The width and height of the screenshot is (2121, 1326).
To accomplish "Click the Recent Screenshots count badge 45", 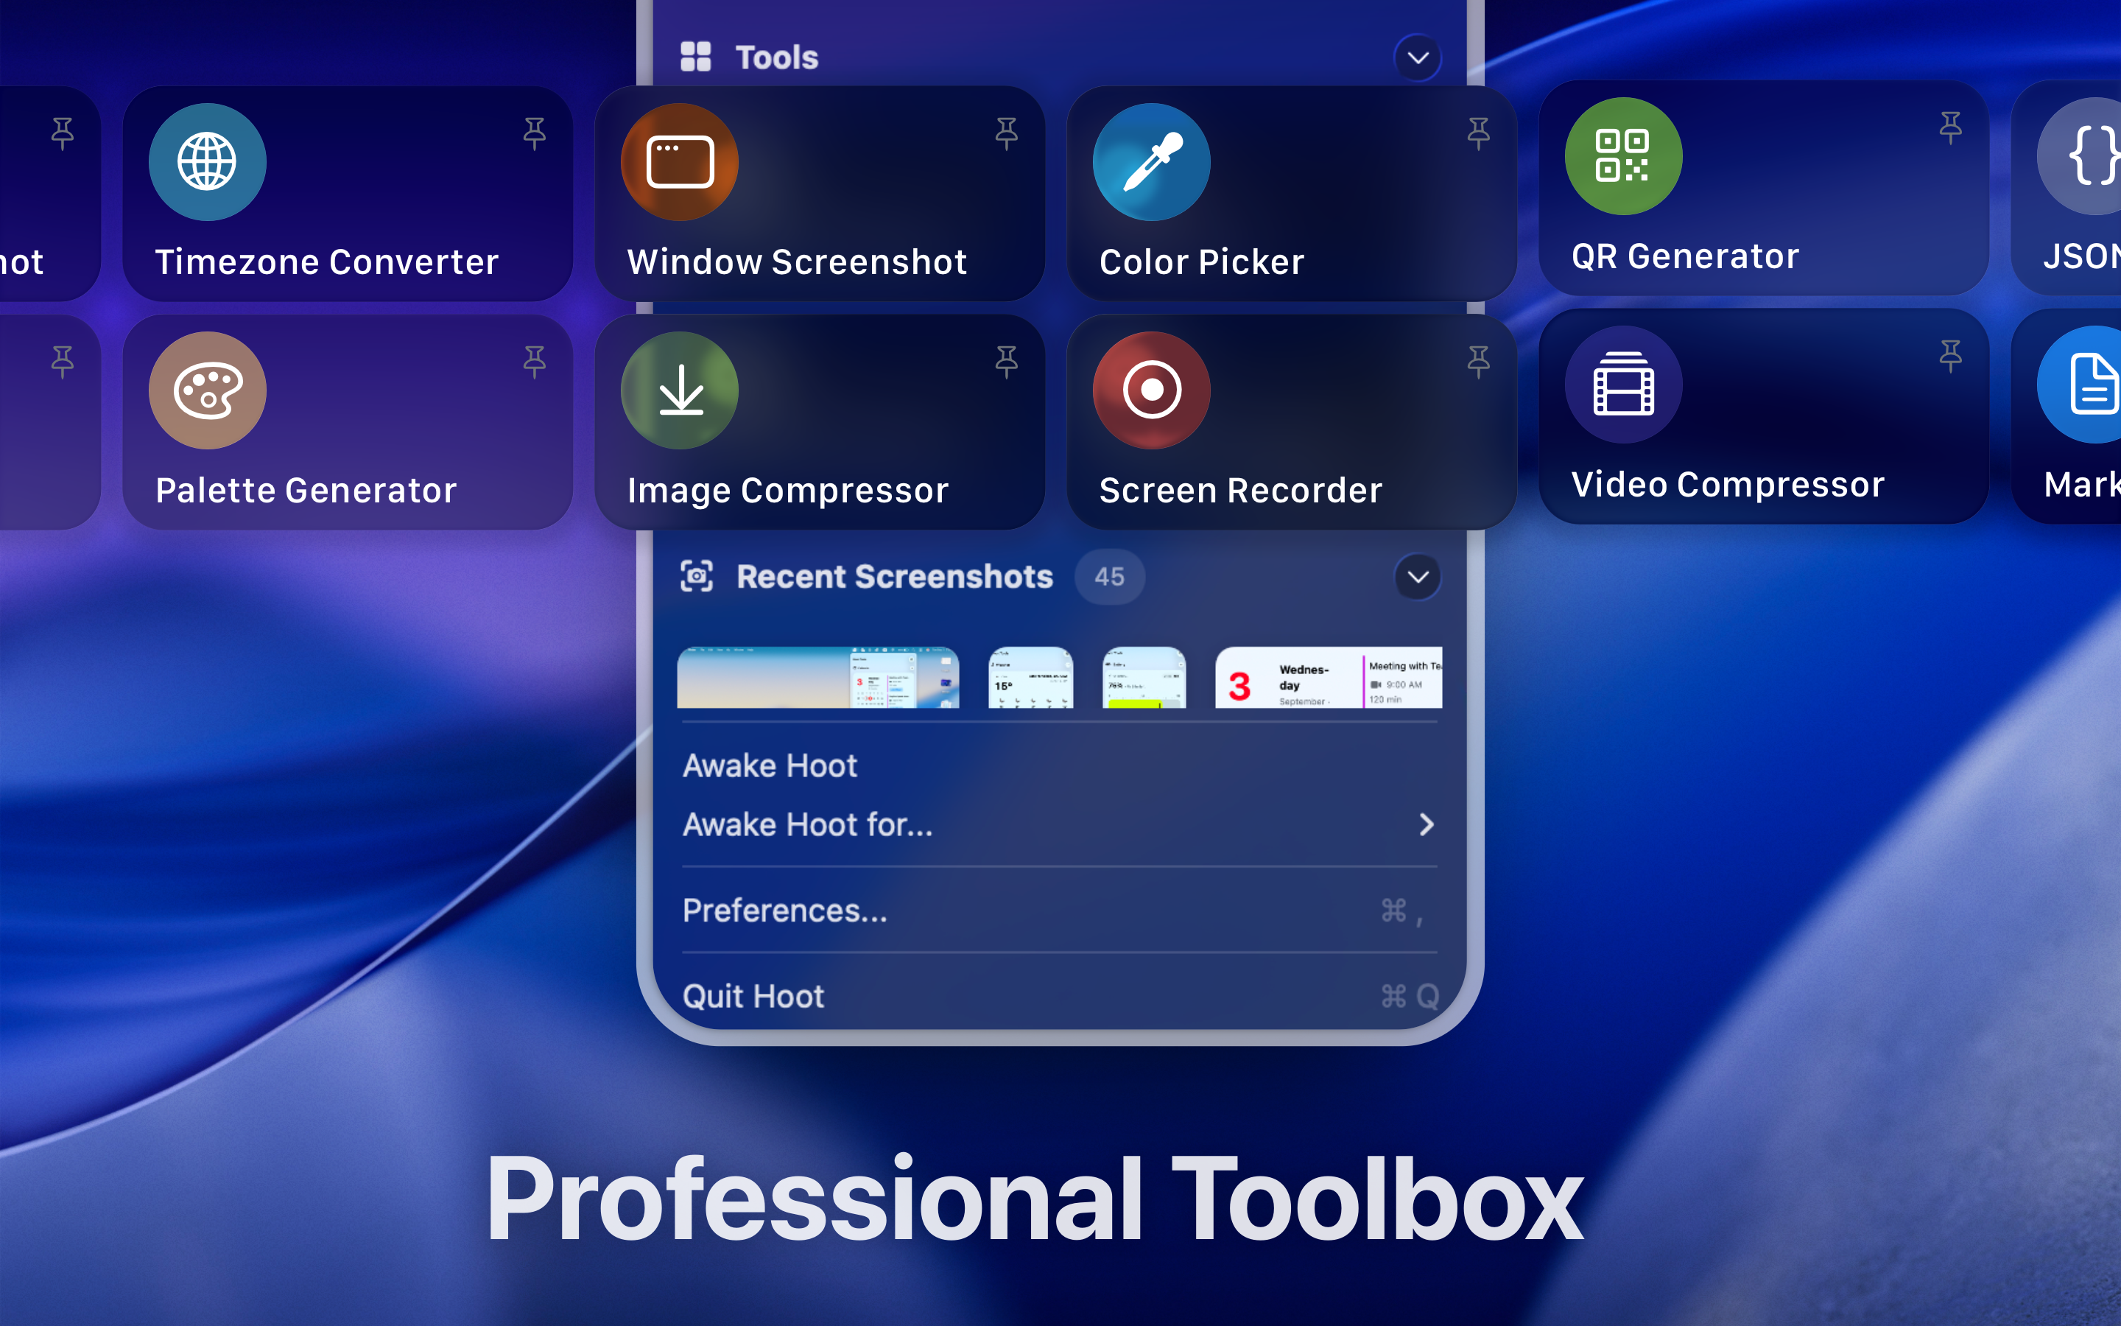I will 1108,577.
